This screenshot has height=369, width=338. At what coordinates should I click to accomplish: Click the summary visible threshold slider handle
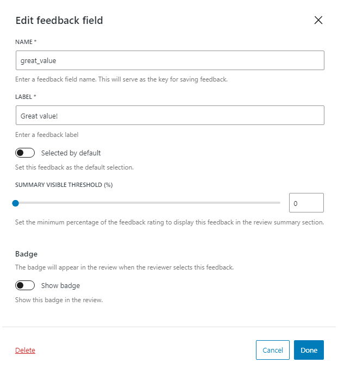(16, 203)
